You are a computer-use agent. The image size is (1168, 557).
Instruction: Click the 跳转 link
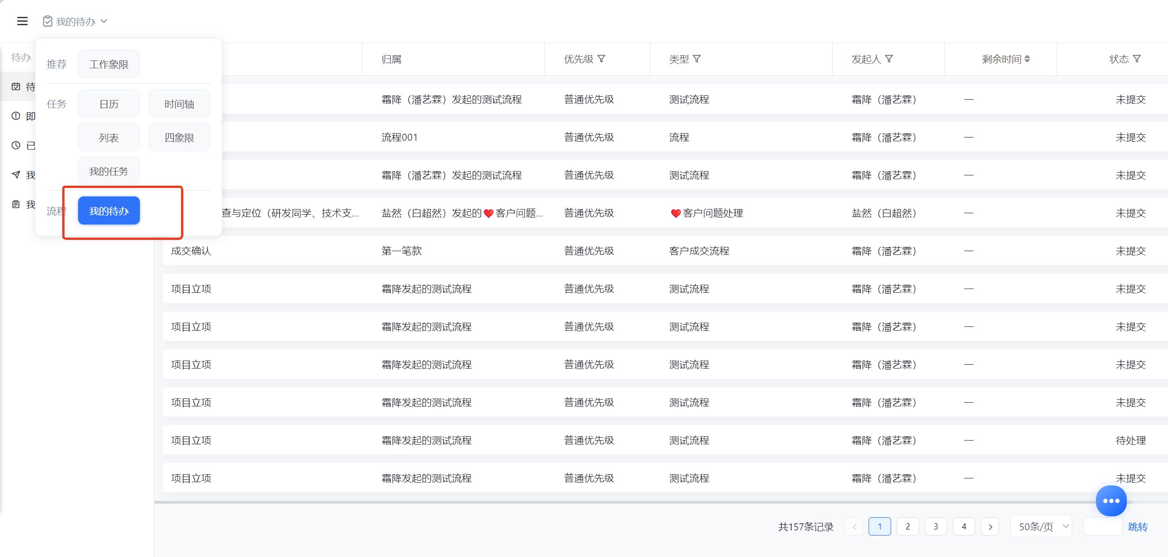click(x=1138, y=527)
